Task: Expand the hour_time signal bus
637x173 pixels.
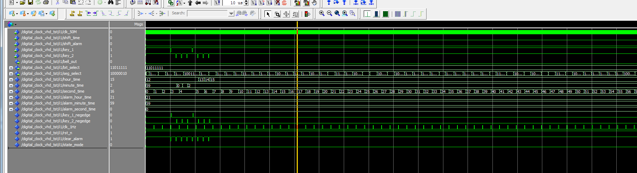Action: 11,80
